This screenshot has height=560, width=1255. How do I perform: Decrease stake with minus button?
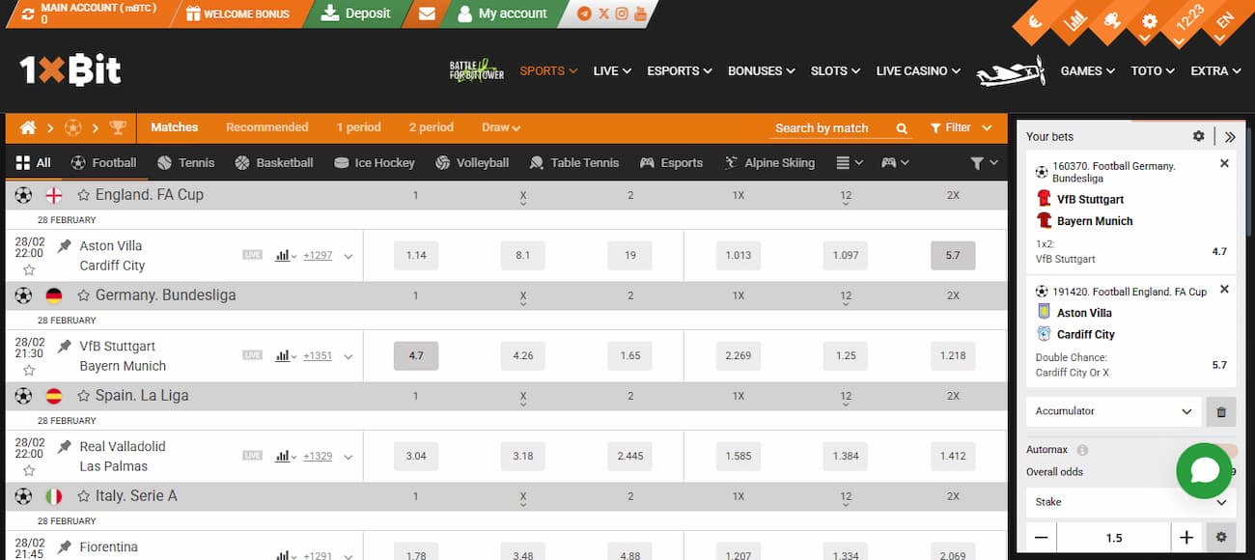(1041, 538)
